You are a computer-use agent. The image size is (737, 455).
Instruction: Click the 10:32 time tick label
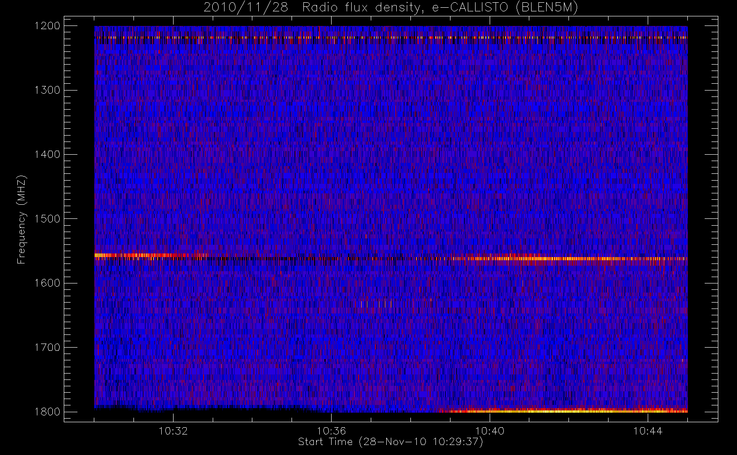(x=173, y=431)
